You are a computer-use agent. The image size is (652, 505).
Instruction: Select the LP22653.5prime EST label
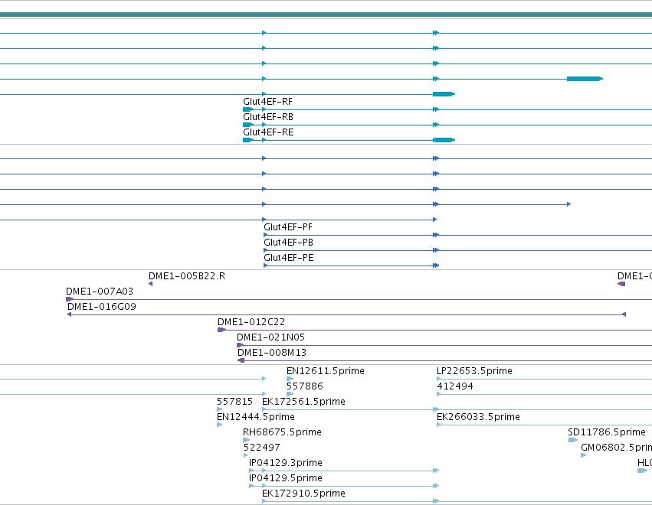pos(474,371)
